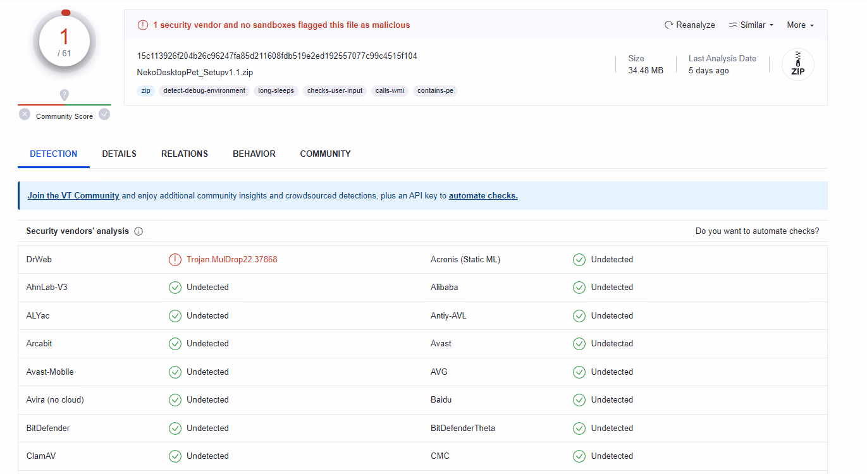This screenshot has height=474, width=867.
Task: Click Avast-Mobile undetected check icon
Action: [175, 372]
